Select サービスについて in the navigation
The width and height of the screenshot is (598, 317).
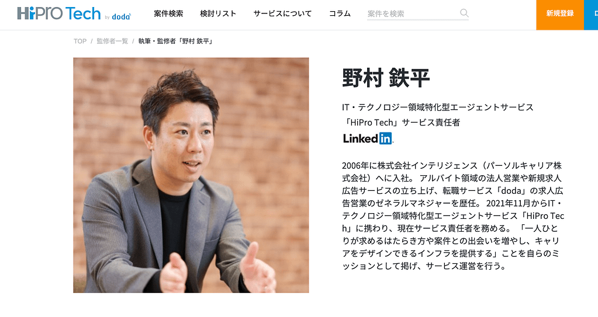coord(282,13)
